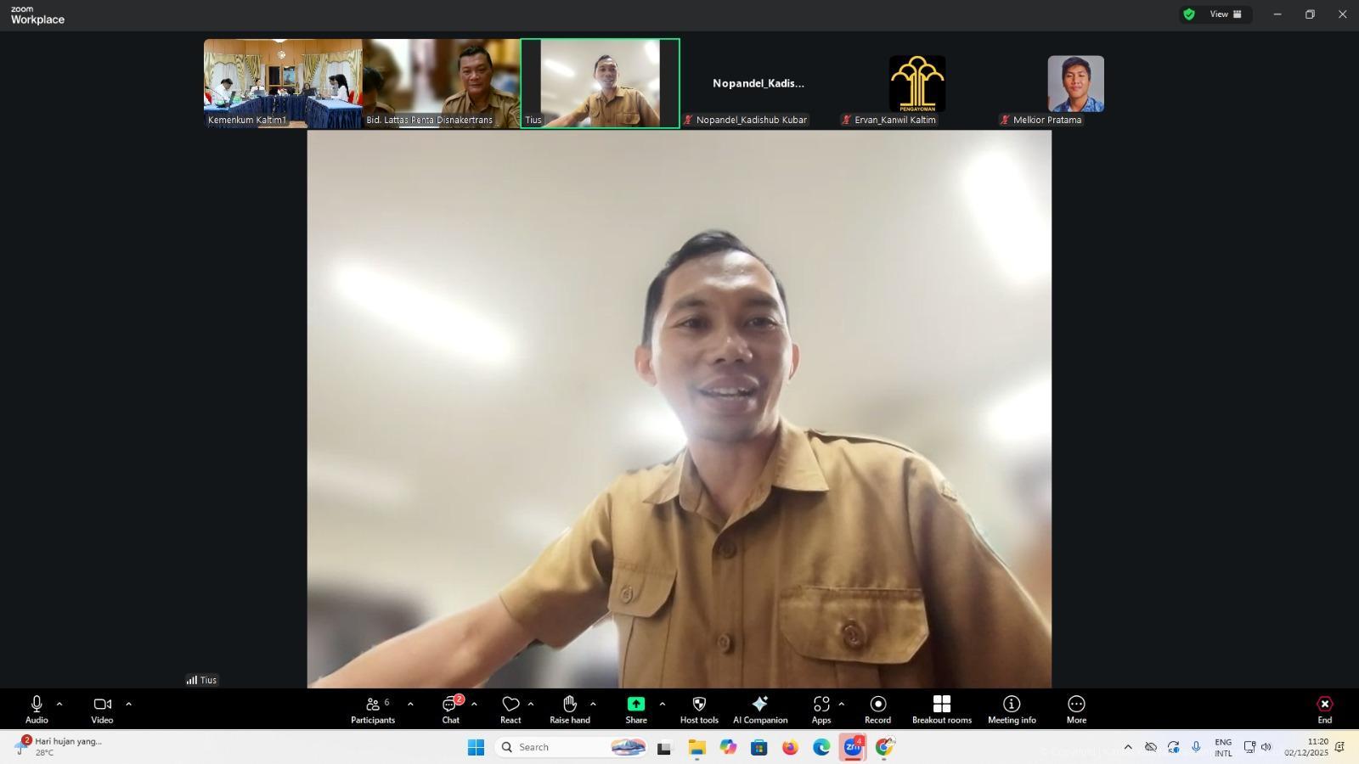Click the React heart icon
1359x764 pixels.
point(510,710)
